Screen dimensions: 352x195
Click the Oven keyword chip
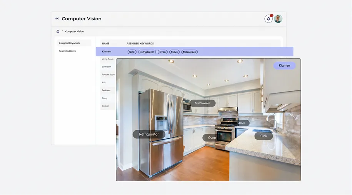pyautogui.click(x=162, y=52)
